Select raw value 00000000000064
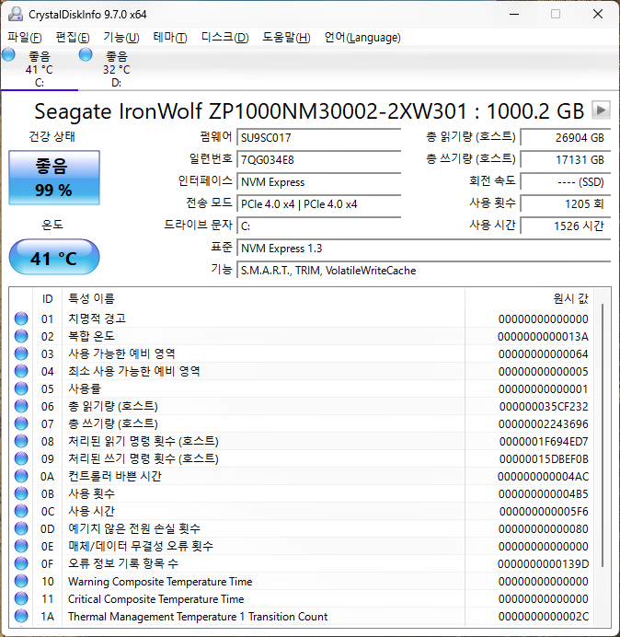 (544, 354)
